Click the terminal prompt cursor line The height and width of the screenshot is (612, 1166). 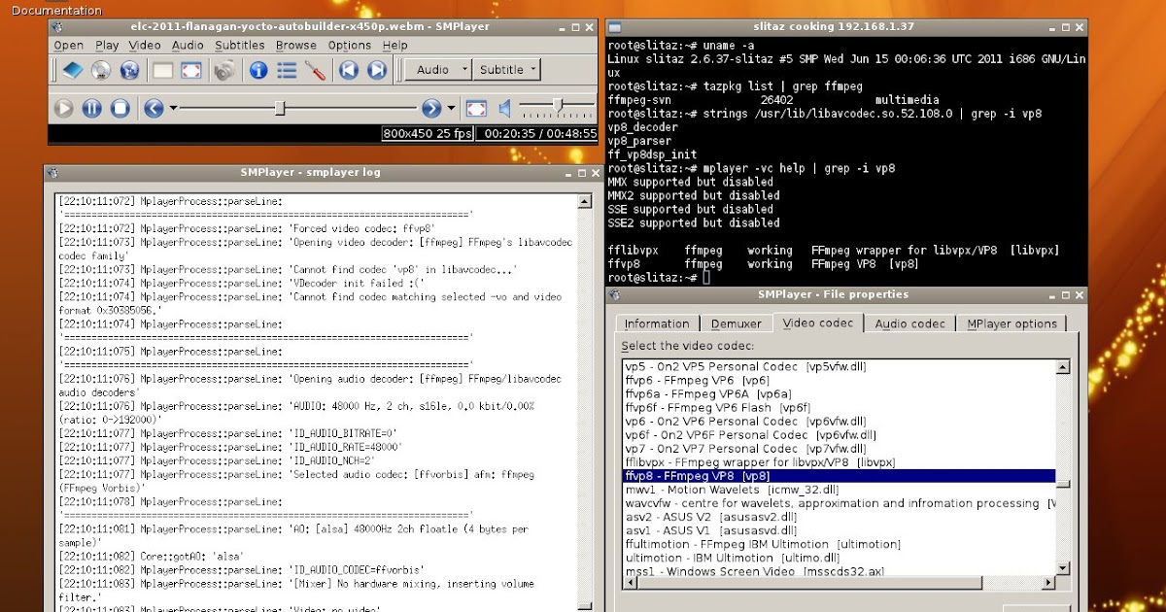(x=659, y=277)
